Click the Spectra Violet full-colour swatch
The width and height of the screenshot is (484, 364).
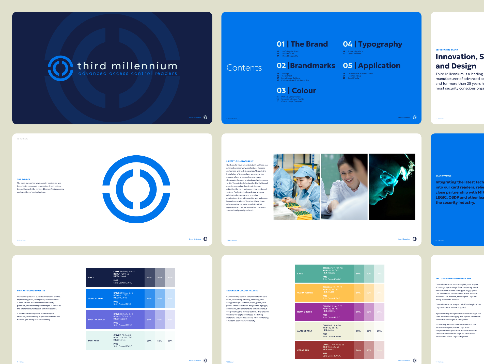(x=115, y=320)
